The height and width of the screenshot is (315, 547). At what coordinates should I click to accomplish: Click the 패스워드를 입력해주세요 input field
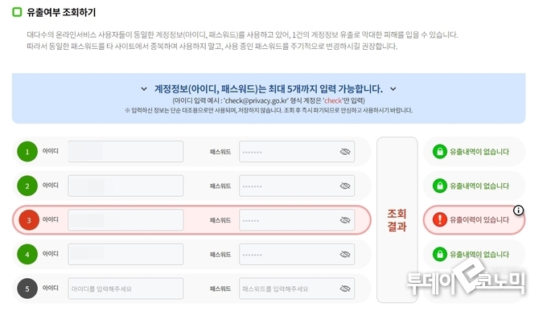coord(297,288)
